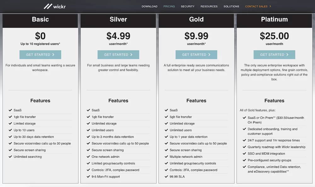Click the Wickr logo icon
The width and height of the screenshot is (315, 187).
[x=48, y=6]
